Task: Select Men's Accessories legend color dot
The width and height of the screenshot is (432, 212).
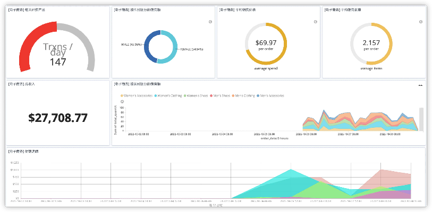Action: pos(258,96)
